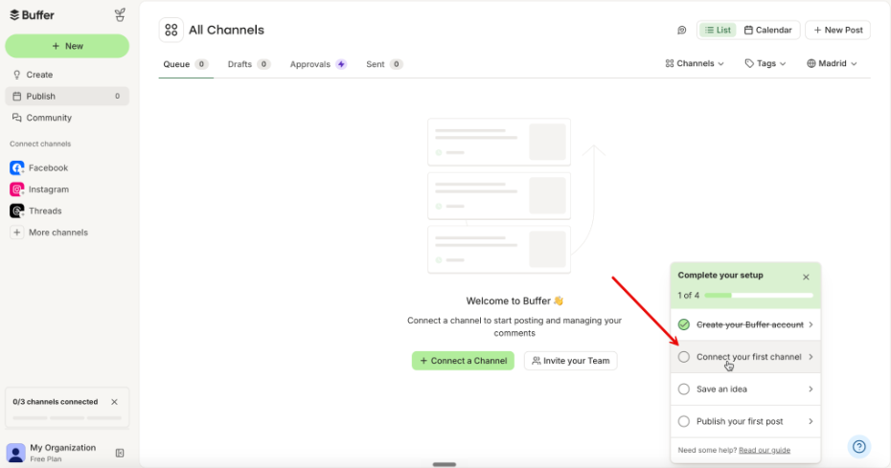Close the Complete your setup panel
Viewport: 891px width, 468px height.
(806, 278)
